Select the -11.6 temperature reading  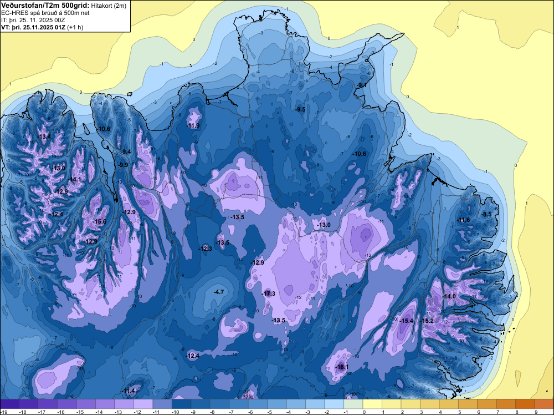point(464,220)
